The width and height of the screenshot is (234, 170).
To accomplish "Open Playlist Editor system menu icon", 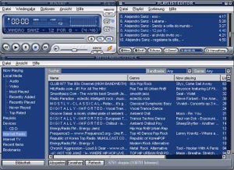I will [x=120, y=3].
